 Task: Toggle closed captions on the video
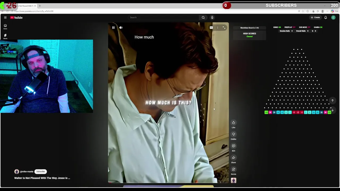pyautogui.click(x=211, y=28)
